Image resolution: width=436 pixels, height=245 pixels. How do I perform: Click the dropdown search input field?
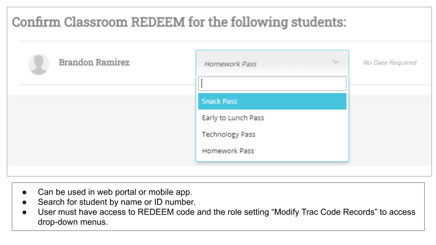272,83
